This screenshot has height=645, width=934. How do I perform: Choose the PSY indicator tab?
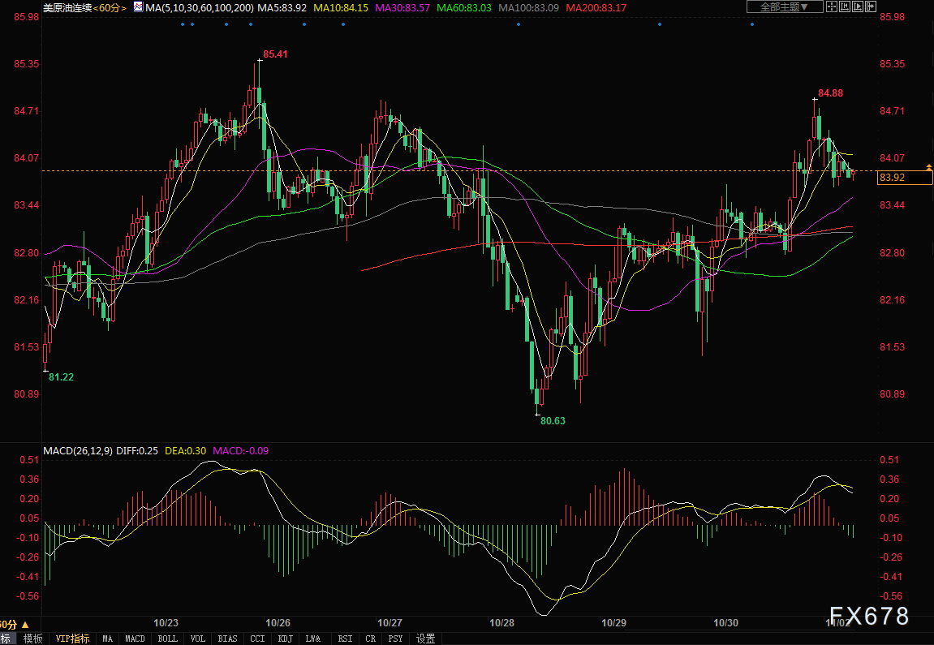tap(395, 639)
